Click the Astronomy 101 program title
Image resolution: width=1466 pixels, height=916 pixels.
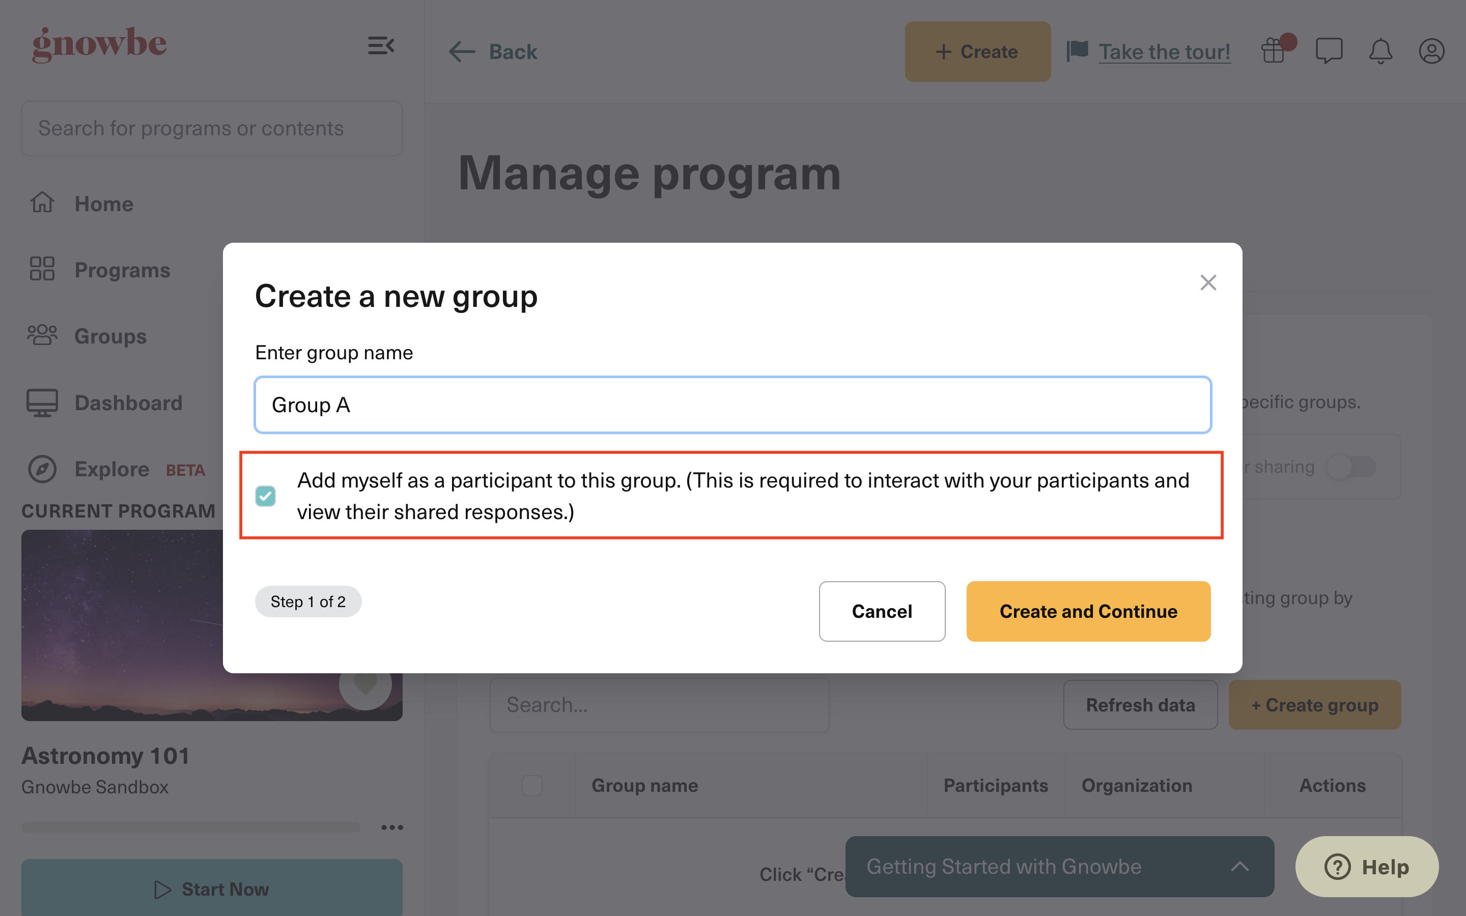pos(105,756)
